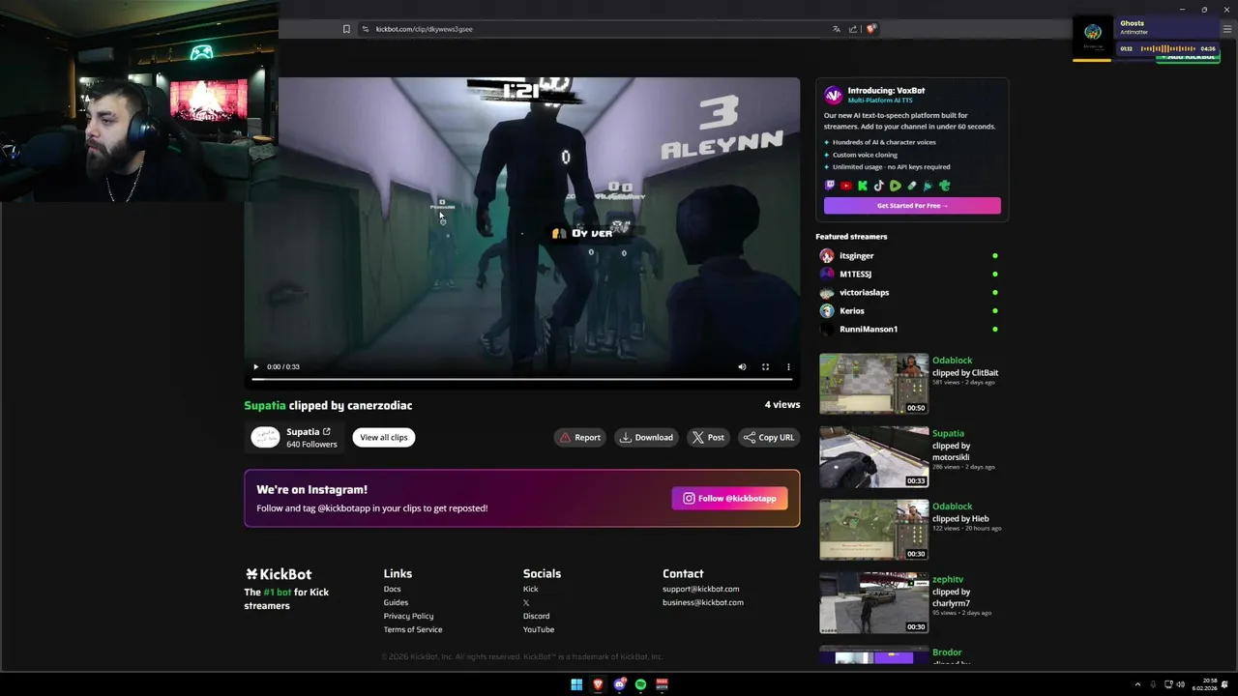The height and width of the screenshot is (696, 1238).
Task: Click the share page icon
Action: click(853, 29)
